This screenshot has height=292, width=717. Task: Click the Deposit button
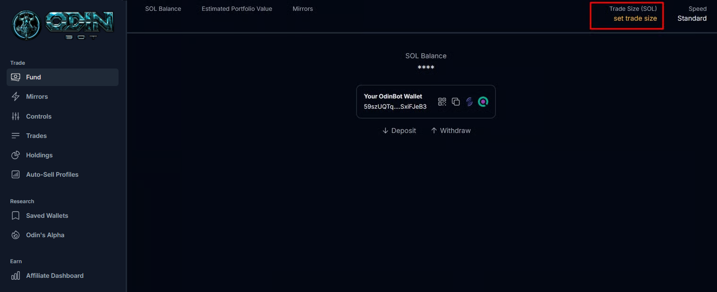click(x=399, y=130)
